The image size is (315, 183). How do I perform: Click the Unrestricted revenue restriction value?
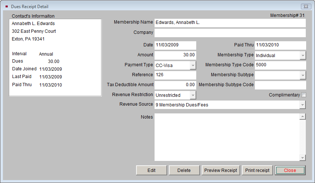tap(168, 95)
